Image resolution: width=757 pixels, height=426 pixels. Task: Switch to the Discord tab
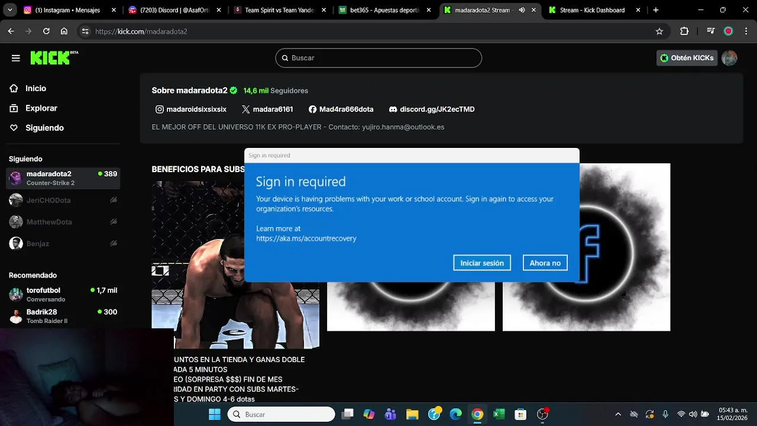pyautogui.click(x=174, y=10)
